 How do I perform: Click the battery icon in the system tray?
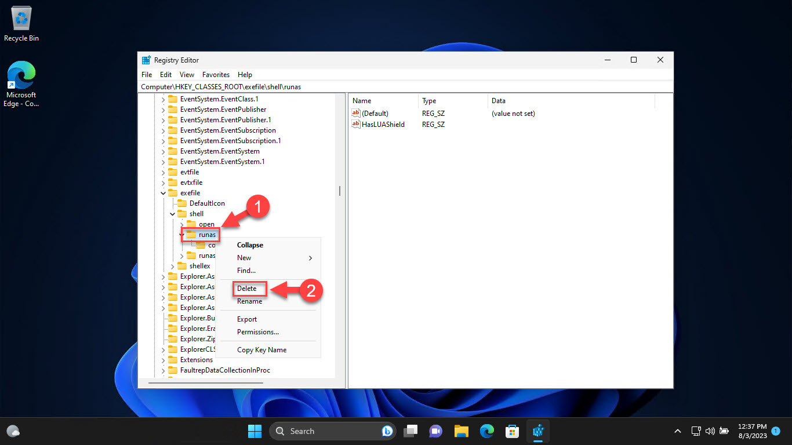[724, 431]
